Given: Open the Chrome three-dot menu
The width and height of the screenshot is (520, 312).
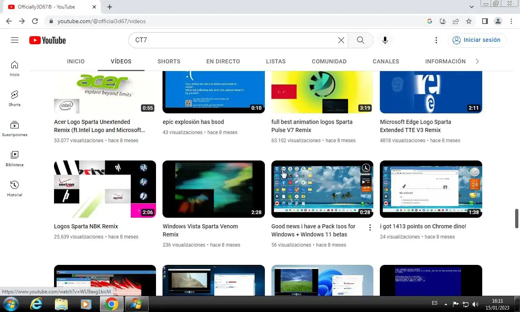Looking at the screenshot, I should [x=511, y=21].
